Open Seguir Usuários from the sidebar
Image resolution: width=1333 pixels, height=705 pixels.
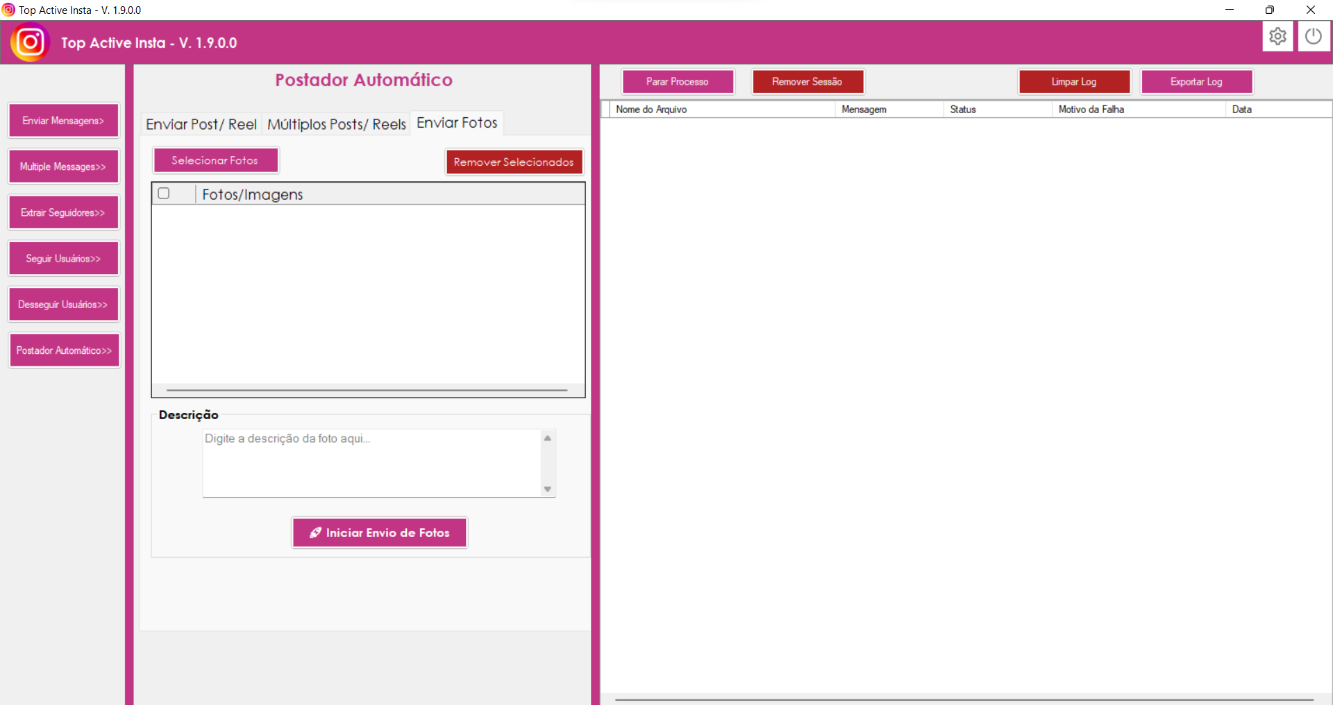63,259
